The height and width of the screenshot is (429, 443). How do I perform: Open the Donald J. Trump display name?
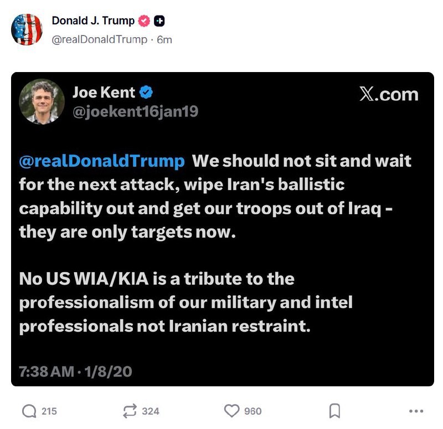coord(93,21)
